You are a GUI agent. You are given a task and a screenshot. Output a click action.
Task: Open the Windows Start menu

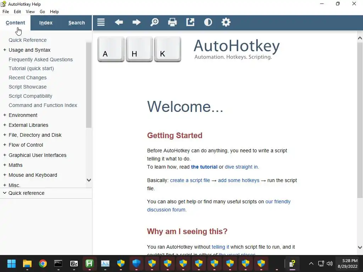click(x=11, y=263)
